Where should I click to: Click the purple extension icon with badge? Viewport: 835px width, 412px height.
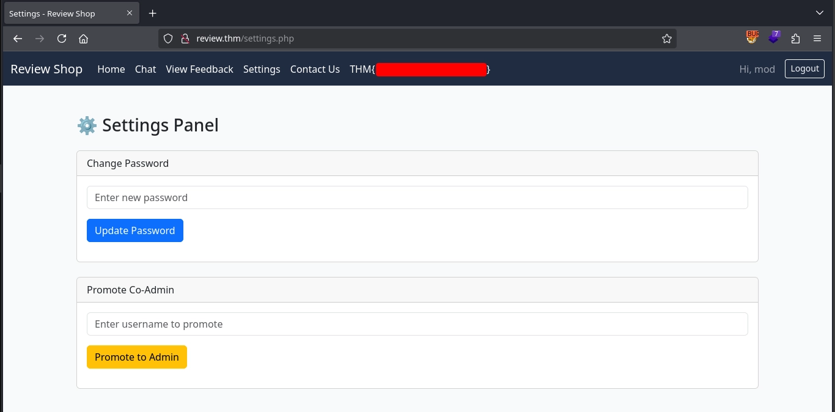(x=774, y=38)
